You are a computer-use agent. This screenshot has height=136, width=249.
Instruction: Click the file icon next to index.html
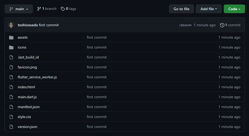click(x=11, y=87)
